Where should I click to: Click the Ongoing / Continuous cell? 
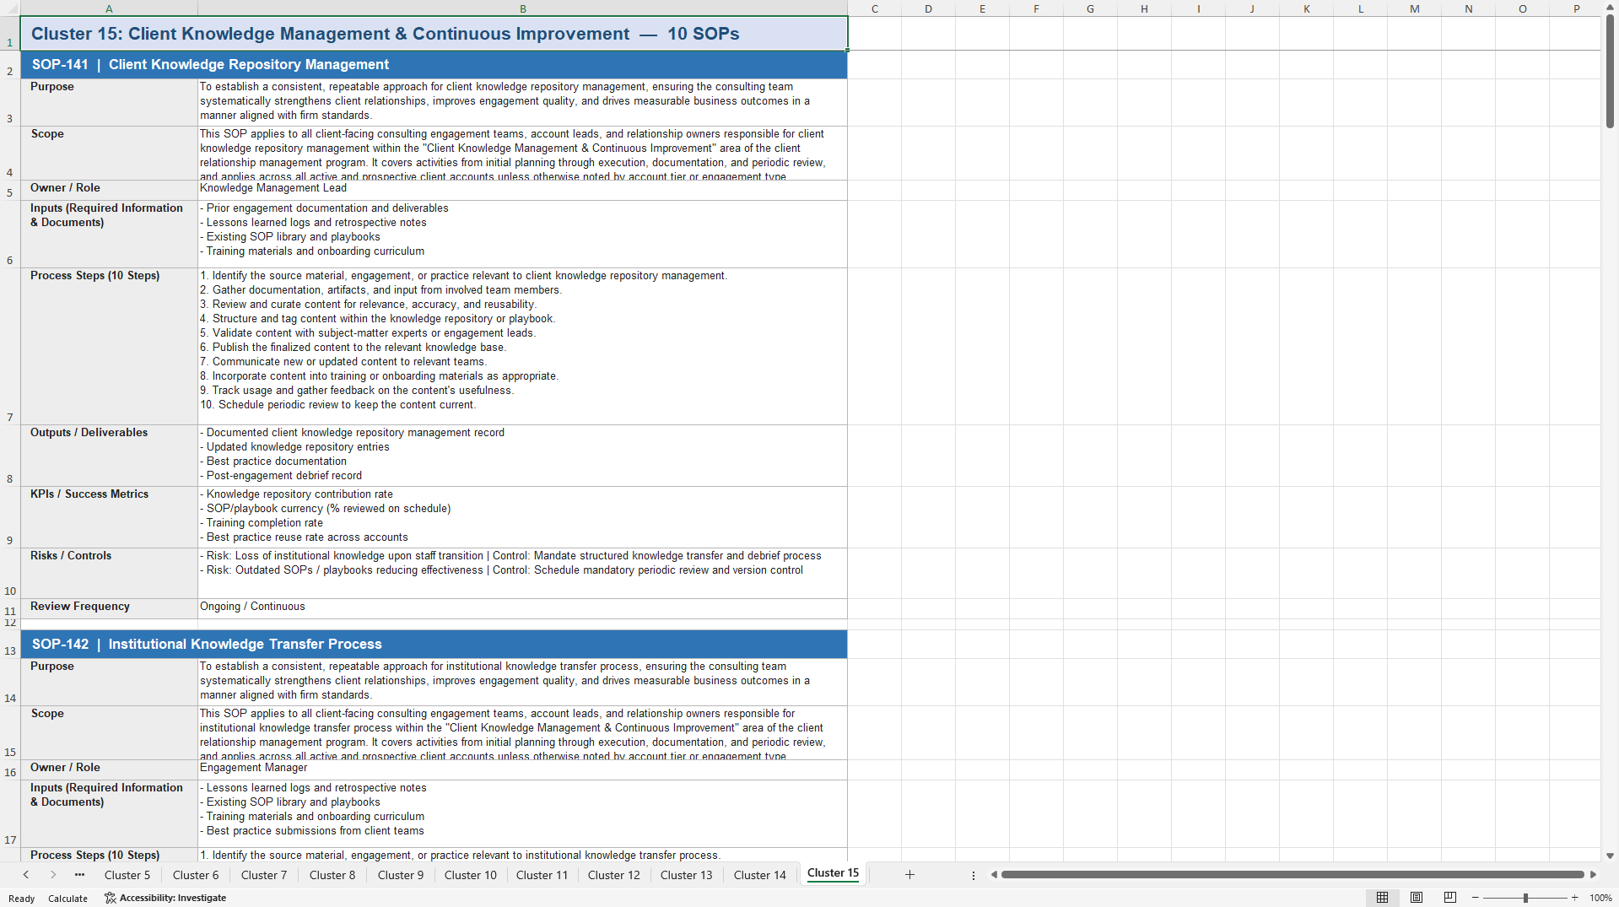click(522, 608)
